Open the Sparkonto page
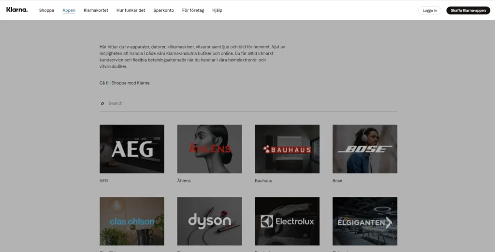The width and height of the screenshot is (495, 252). coord(163,10)
